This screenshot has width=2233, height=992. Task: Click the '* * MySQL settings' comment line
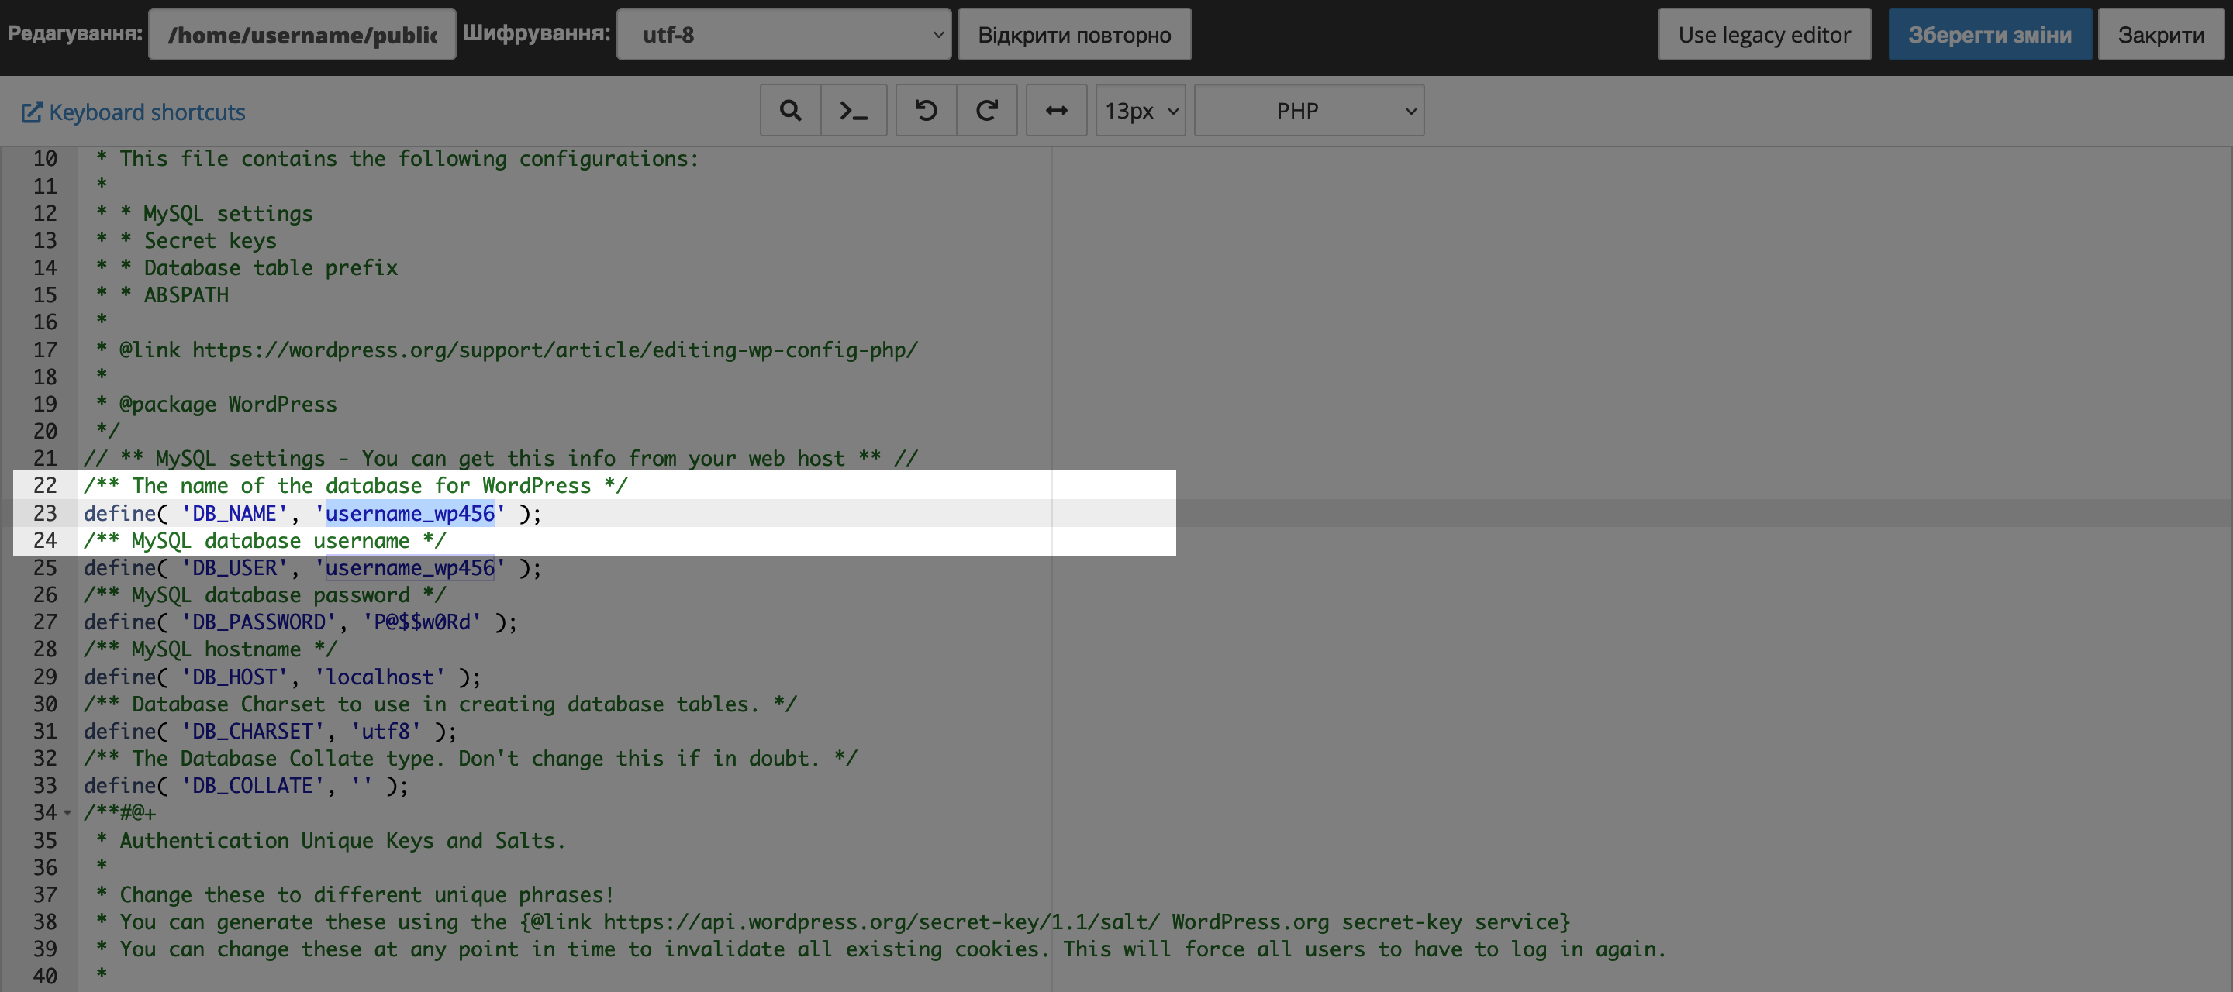click(x=205, y=214)
